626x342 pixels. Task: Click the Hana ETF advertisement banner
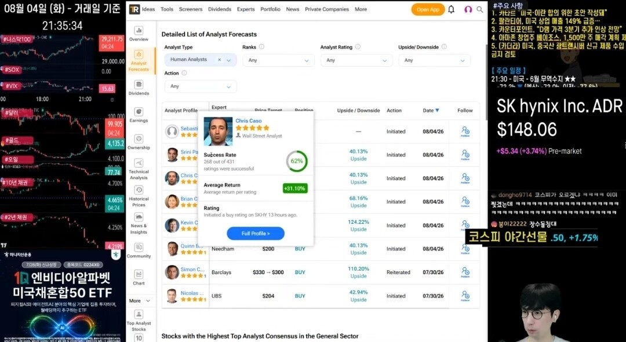click(63, 295)
